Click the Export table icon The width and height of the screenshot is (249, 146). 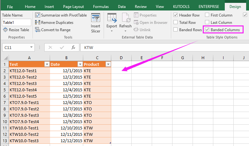(x=112, y=18)
